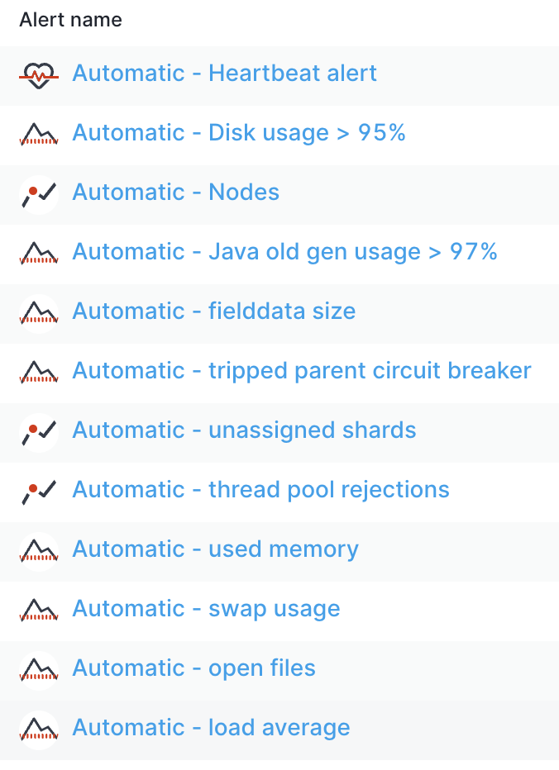Viewport: 559px width, 770px height.
Task: Open Automatic - Java old gen usage > 97%
Action: (x=284, y=251)
